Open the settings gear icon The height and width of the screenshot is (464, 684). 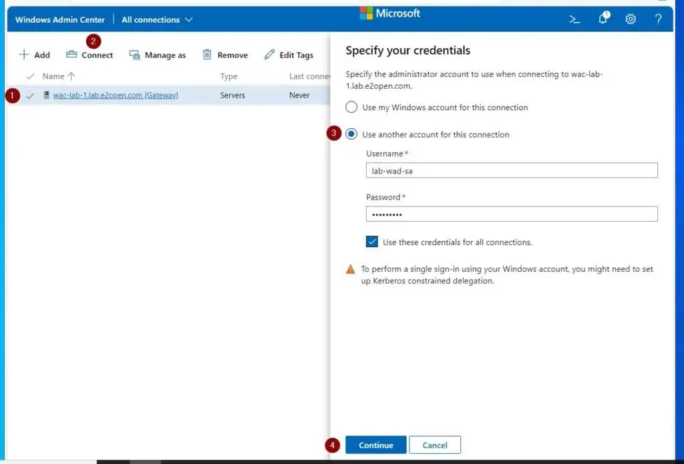[x=631, y=19]
